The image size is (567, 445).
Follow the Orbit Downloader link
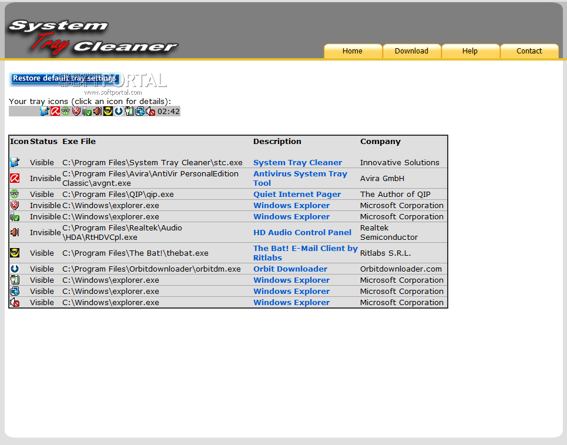pos(290,269)
